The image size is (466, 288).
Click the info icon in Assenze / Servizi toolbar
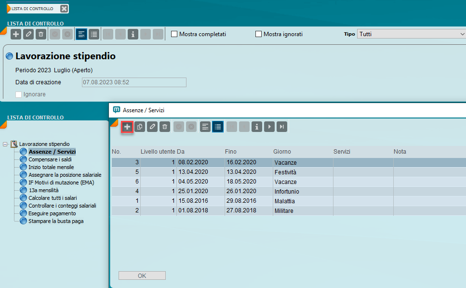pyautogui.click(x=257, y=127)
